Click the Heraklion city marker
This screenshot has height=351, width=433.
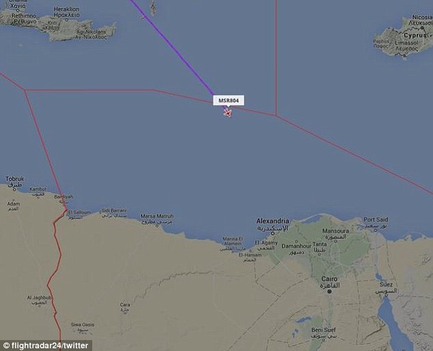point(66,20)
